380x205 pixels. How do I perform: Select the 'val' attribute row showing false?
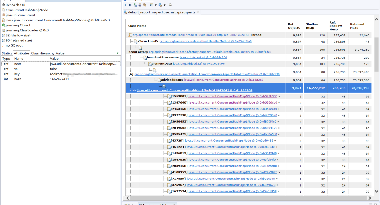61,69
